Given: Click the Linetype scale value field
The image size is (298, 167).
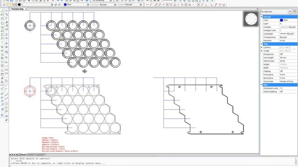Looking at the screenshot, I should 288,30.
